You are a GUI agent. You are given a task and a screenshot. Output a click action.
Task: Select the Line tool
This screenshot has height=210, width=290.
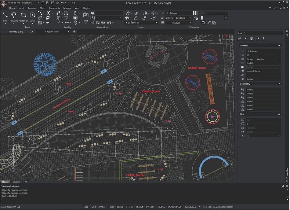(5, 17)
